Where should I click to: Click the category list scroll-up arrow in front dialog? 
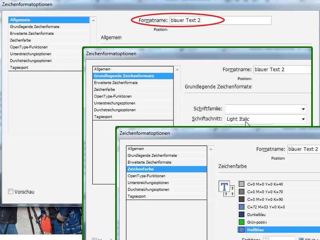(211, 149)
